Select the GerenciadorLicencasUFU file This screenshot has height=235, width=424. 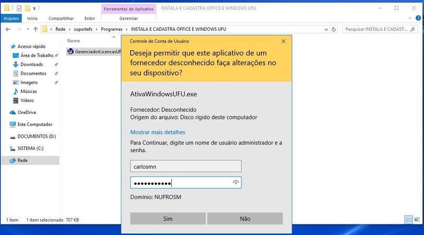tap(94, 51)
